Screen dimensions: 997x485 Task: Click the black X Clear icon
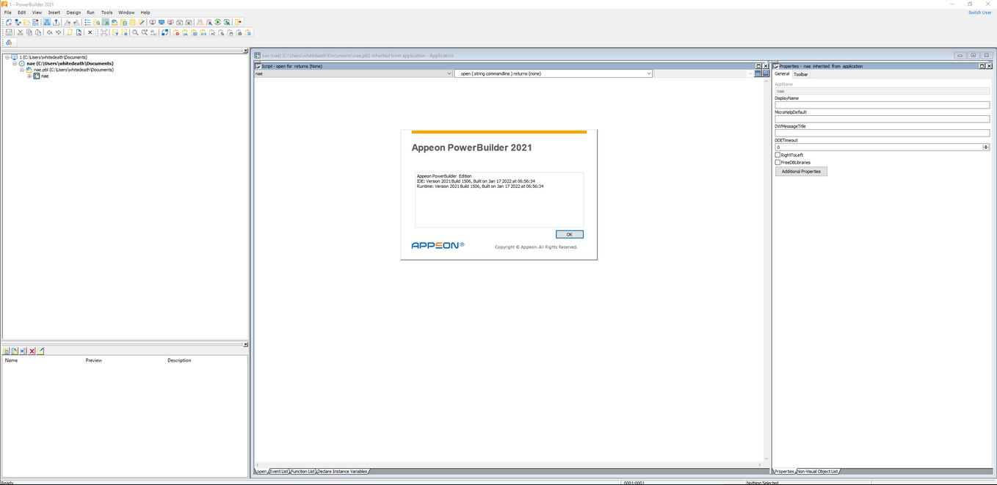(90, 32)
